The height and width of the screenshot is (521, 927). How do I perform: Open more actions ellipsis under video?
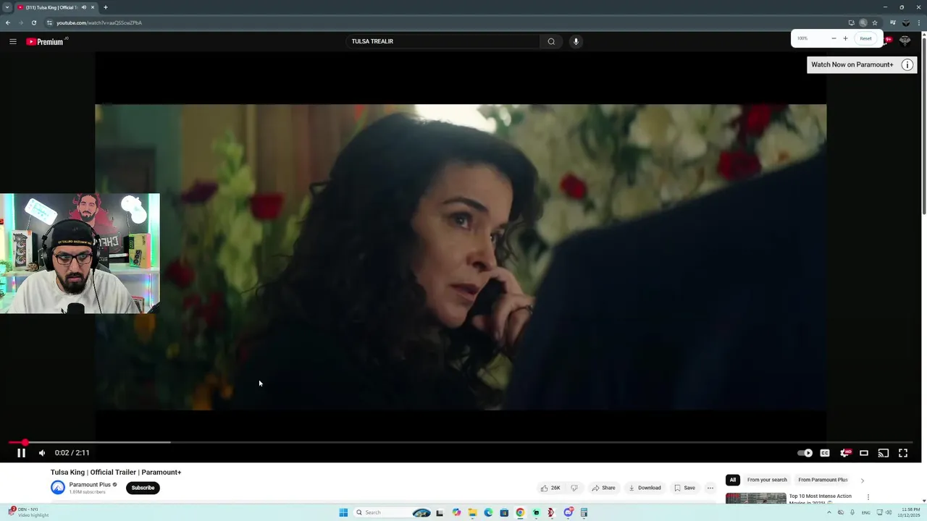[710, 488]
